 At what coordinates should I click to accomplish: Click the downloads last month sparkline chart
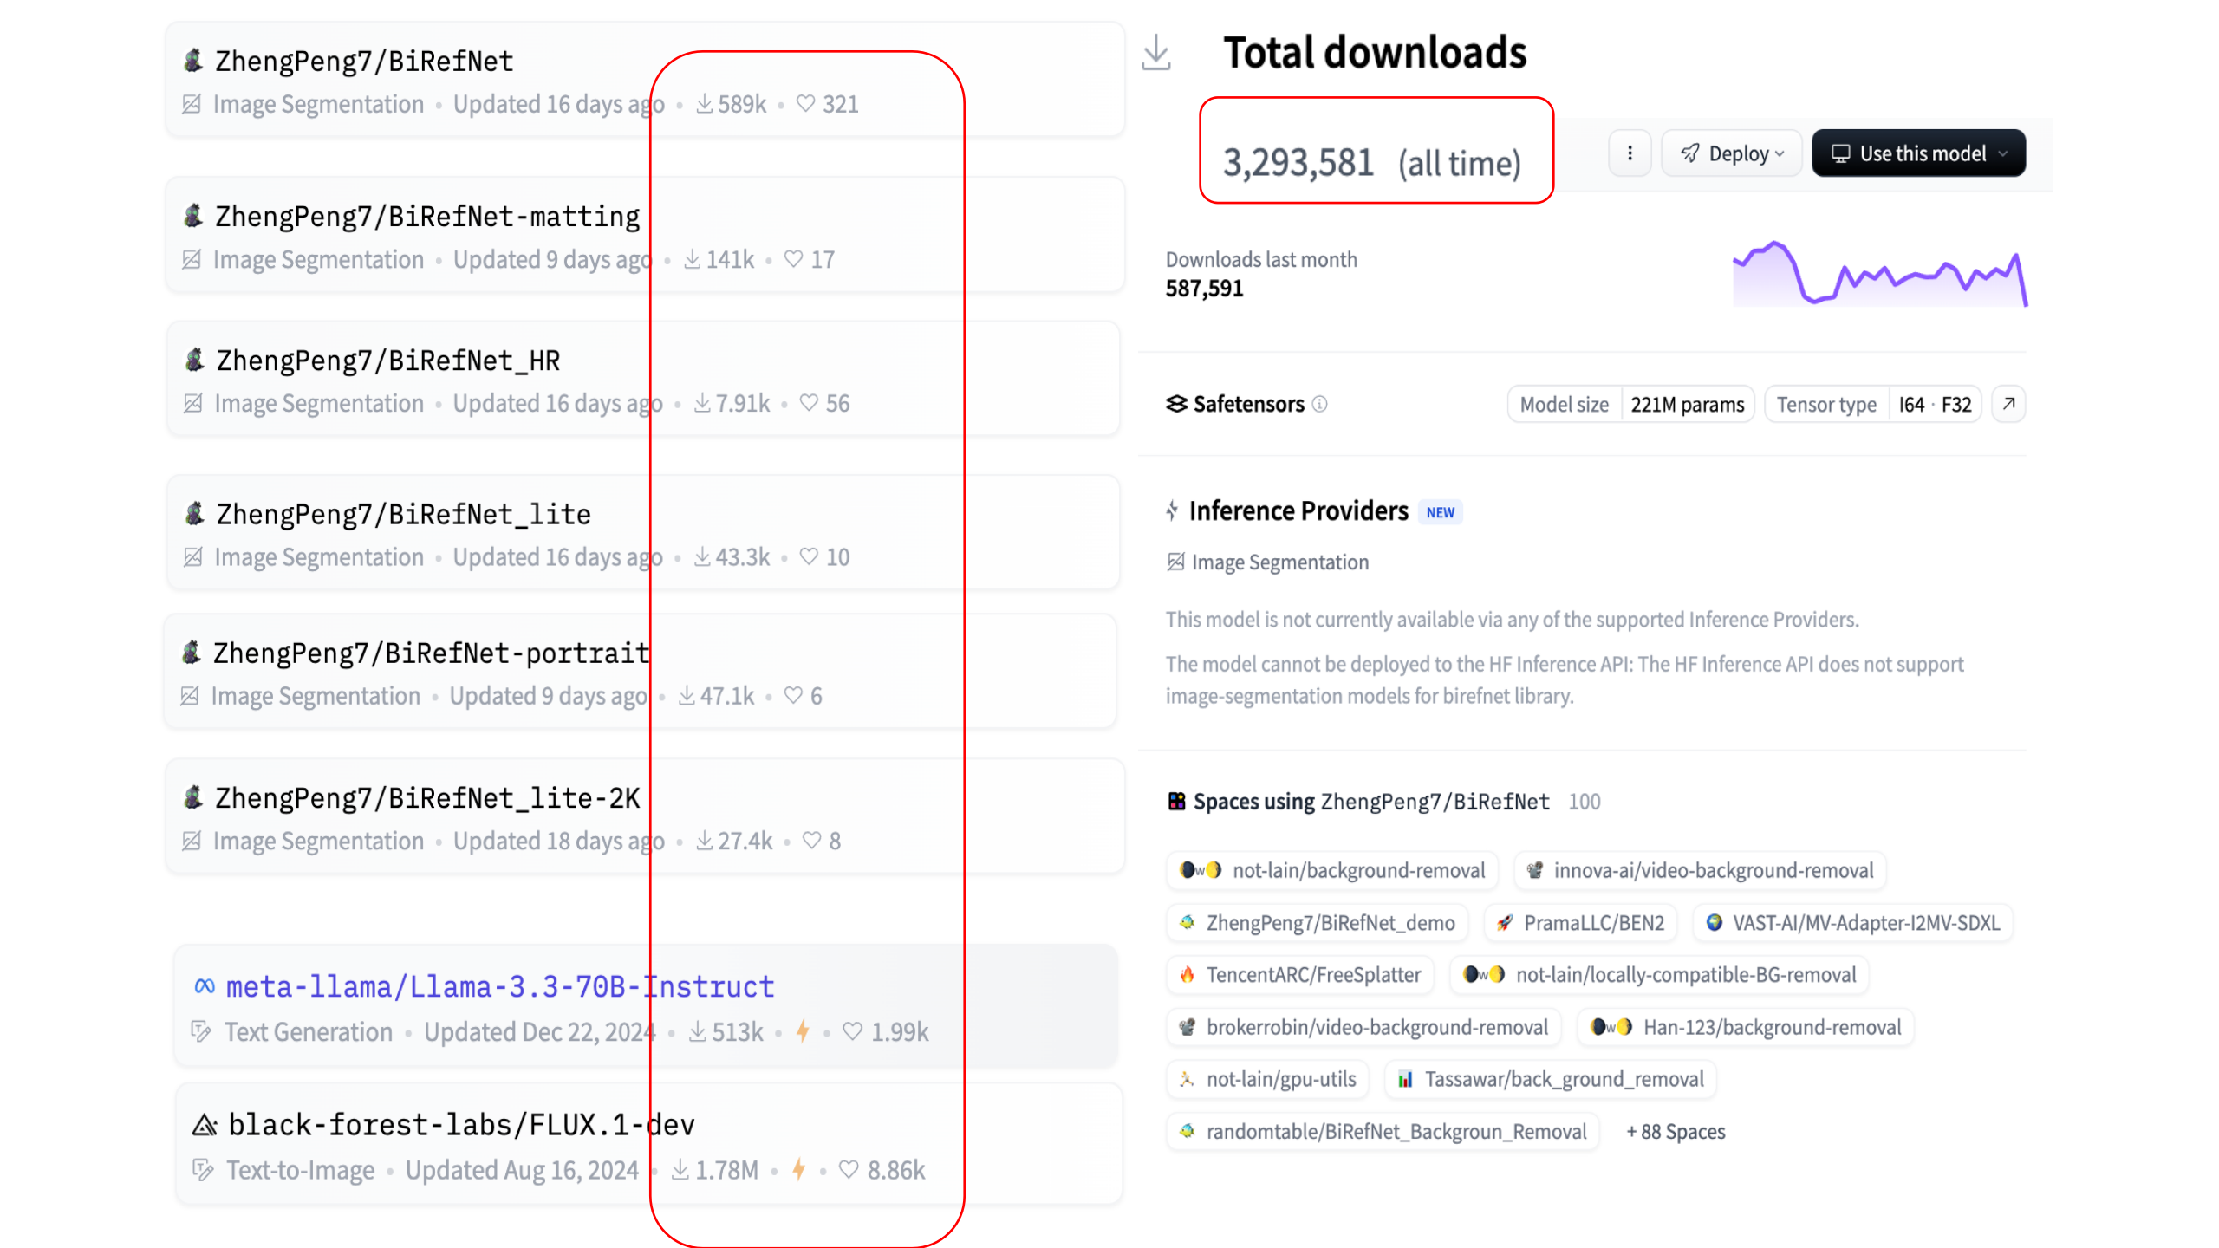pos(1879,275)
